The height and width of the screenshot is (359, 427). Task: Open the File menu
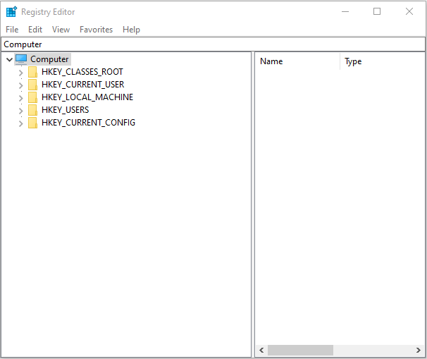click(12, 30)
